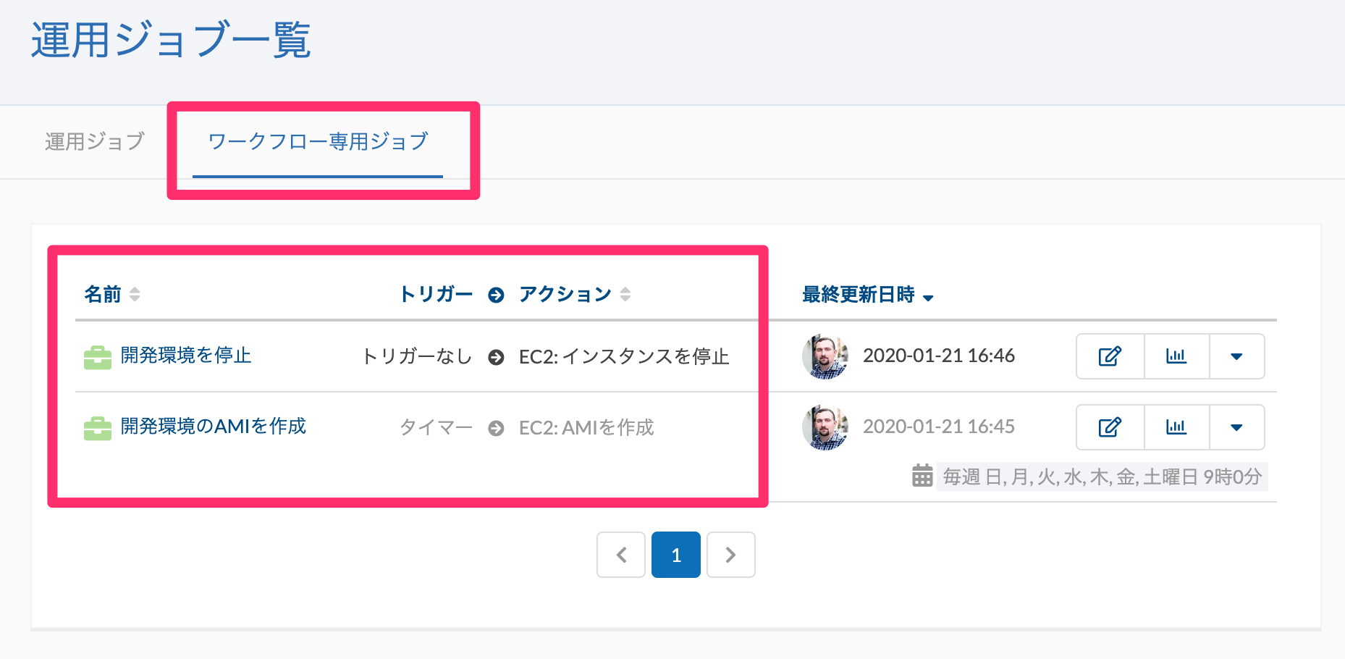Click edit icon for 開発環境を停止 job
Viewport: 1345px width, 659px height.
tap(1110, 356)
